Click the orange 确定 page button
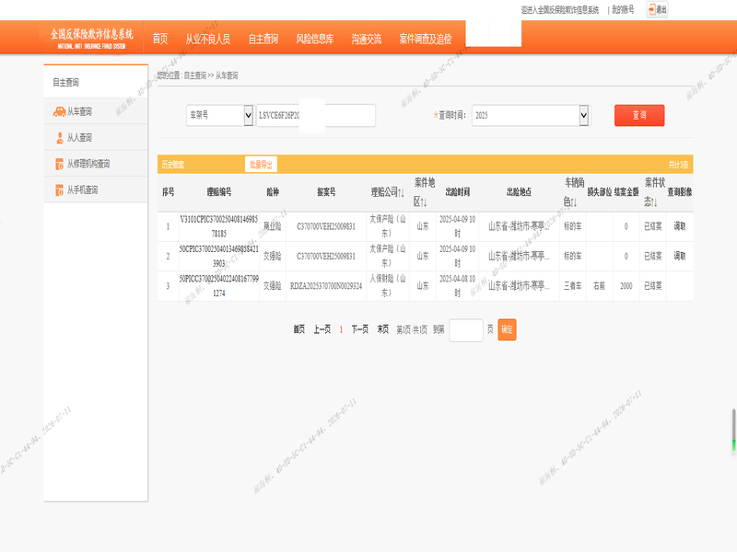This screenshot has height=552, width=737. (x=507, y=329)
